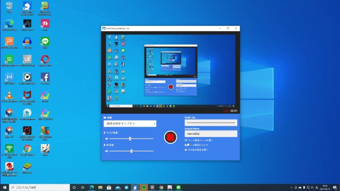Click the RTMP URL field
This screenshot has height=191, width=340.
[211, 123]
